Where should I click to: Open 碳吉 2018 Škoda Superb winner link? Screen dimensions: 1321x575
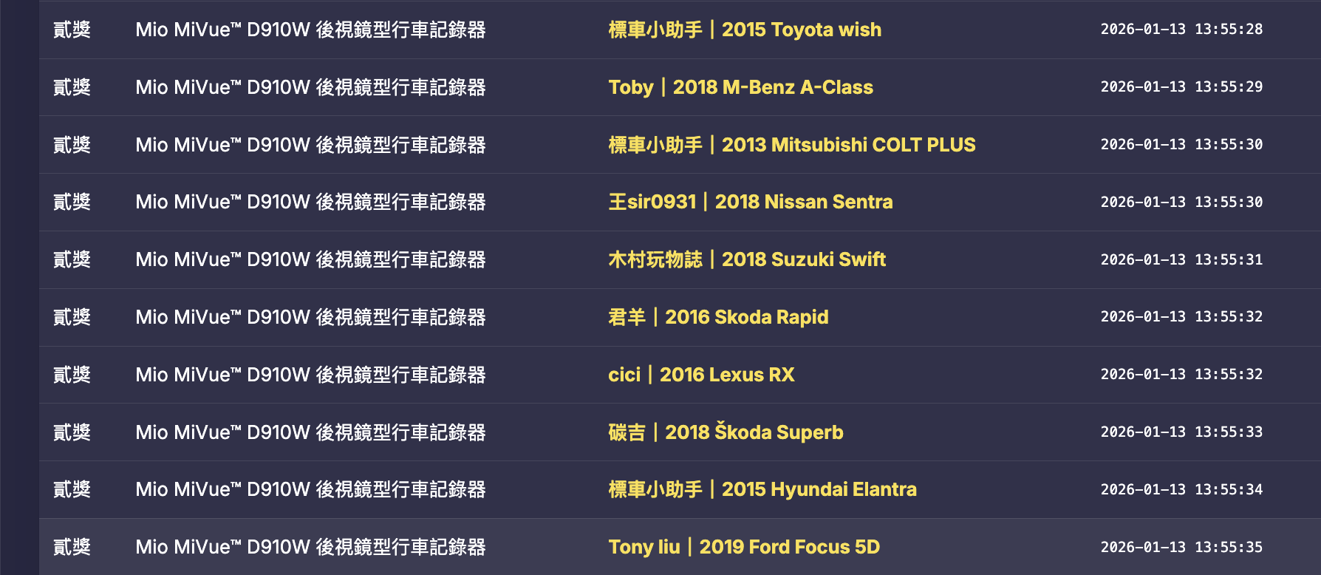725,432
